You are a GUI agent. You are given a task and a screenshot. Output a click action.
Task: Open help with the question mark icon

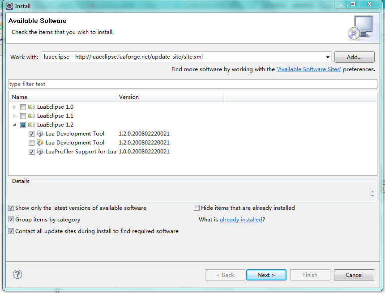[17, 274]
